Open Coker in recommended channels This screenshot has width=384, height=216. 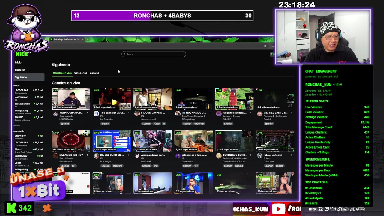pos(28,164)
